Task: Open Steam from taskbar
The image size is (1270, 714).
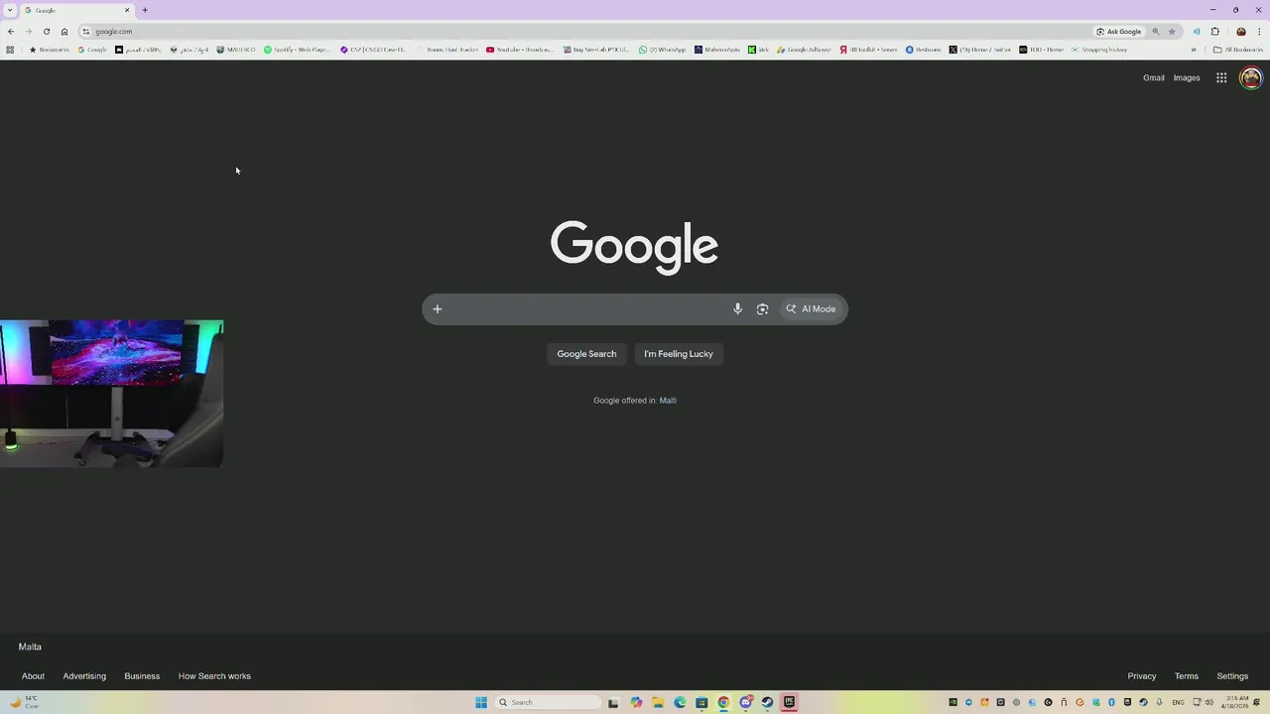Action: point(767,702)
